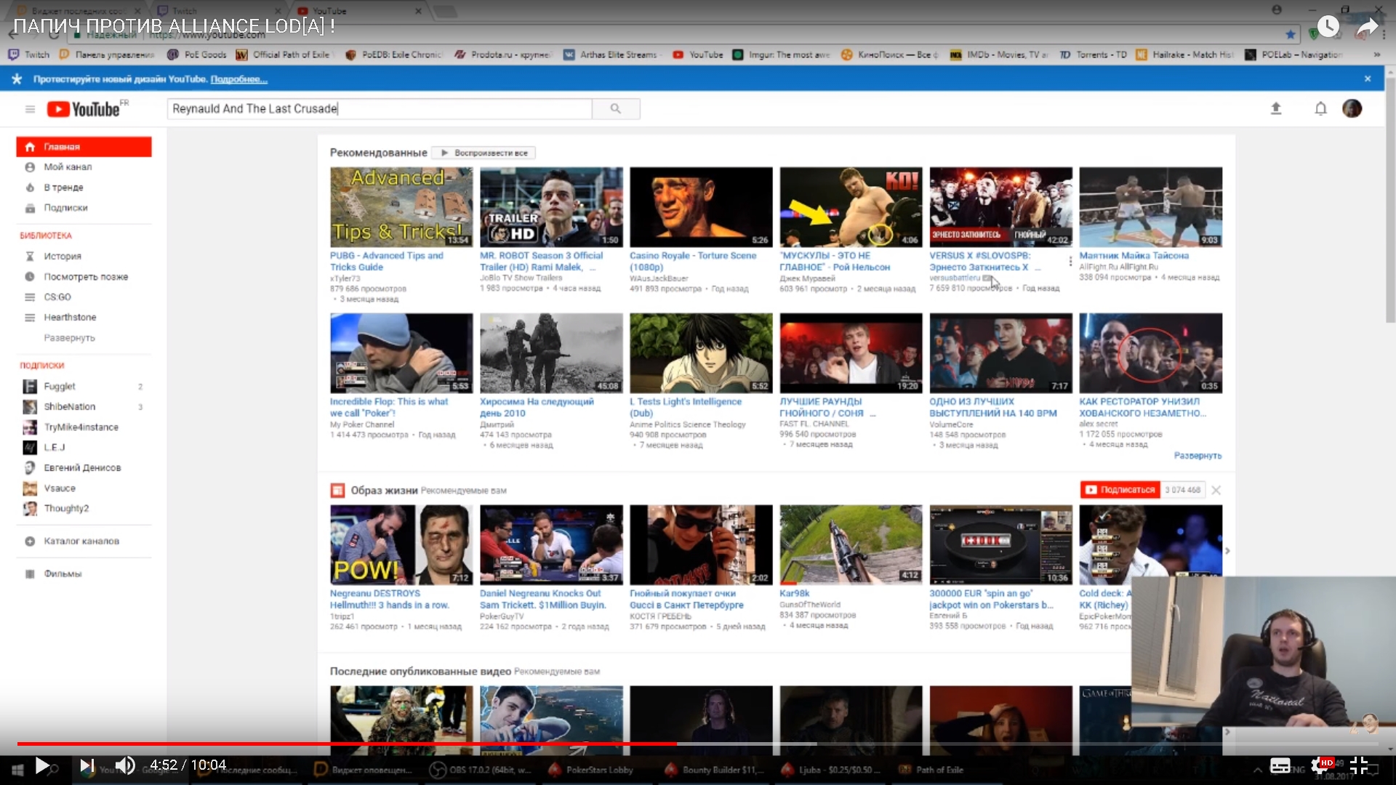Expand recommended videos with the blue Развернуть link
The width and height of the screenshot is (1396, 785).
pos(1197,456)
